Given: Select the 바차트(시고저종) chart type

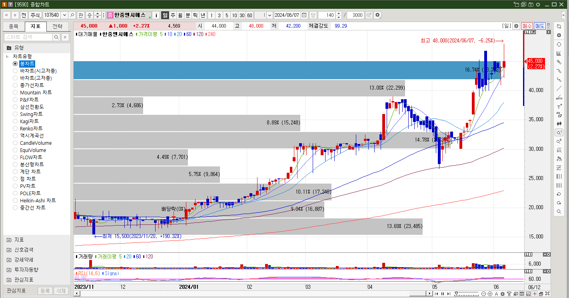Looking at the screenshot, I should coord(15,71).
